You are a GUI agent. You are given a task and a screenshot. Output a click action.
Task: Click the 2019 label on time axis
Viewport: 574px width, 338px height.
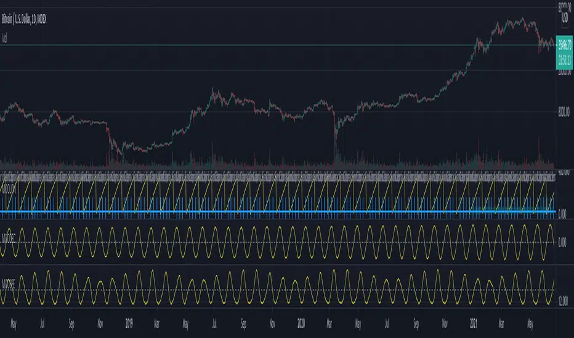coord(129,323)
